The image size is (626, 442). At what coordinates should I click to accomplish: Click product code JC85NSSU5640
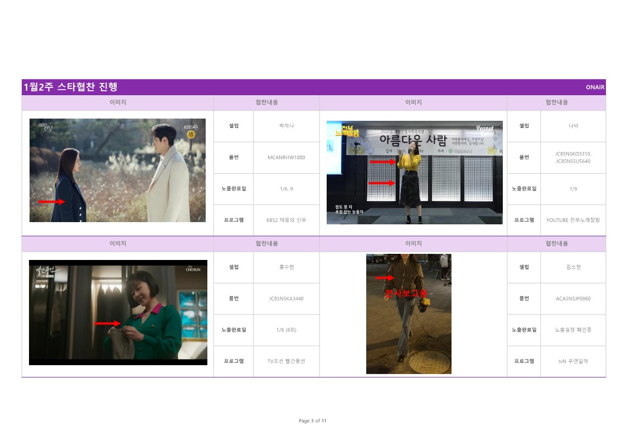click(x=573, y=161)
